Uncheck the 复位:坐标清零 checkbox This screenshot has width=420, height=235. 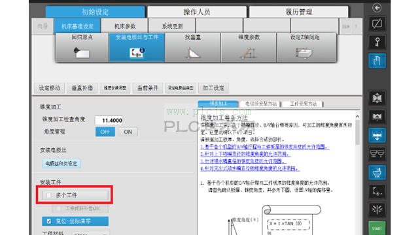pos(49,221)
